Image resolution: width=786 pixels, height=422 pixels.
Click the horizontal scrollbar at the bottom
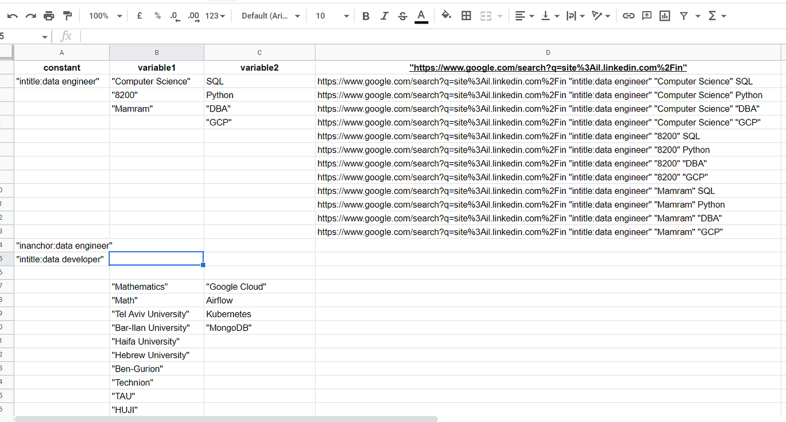click(x=226, y=419)
